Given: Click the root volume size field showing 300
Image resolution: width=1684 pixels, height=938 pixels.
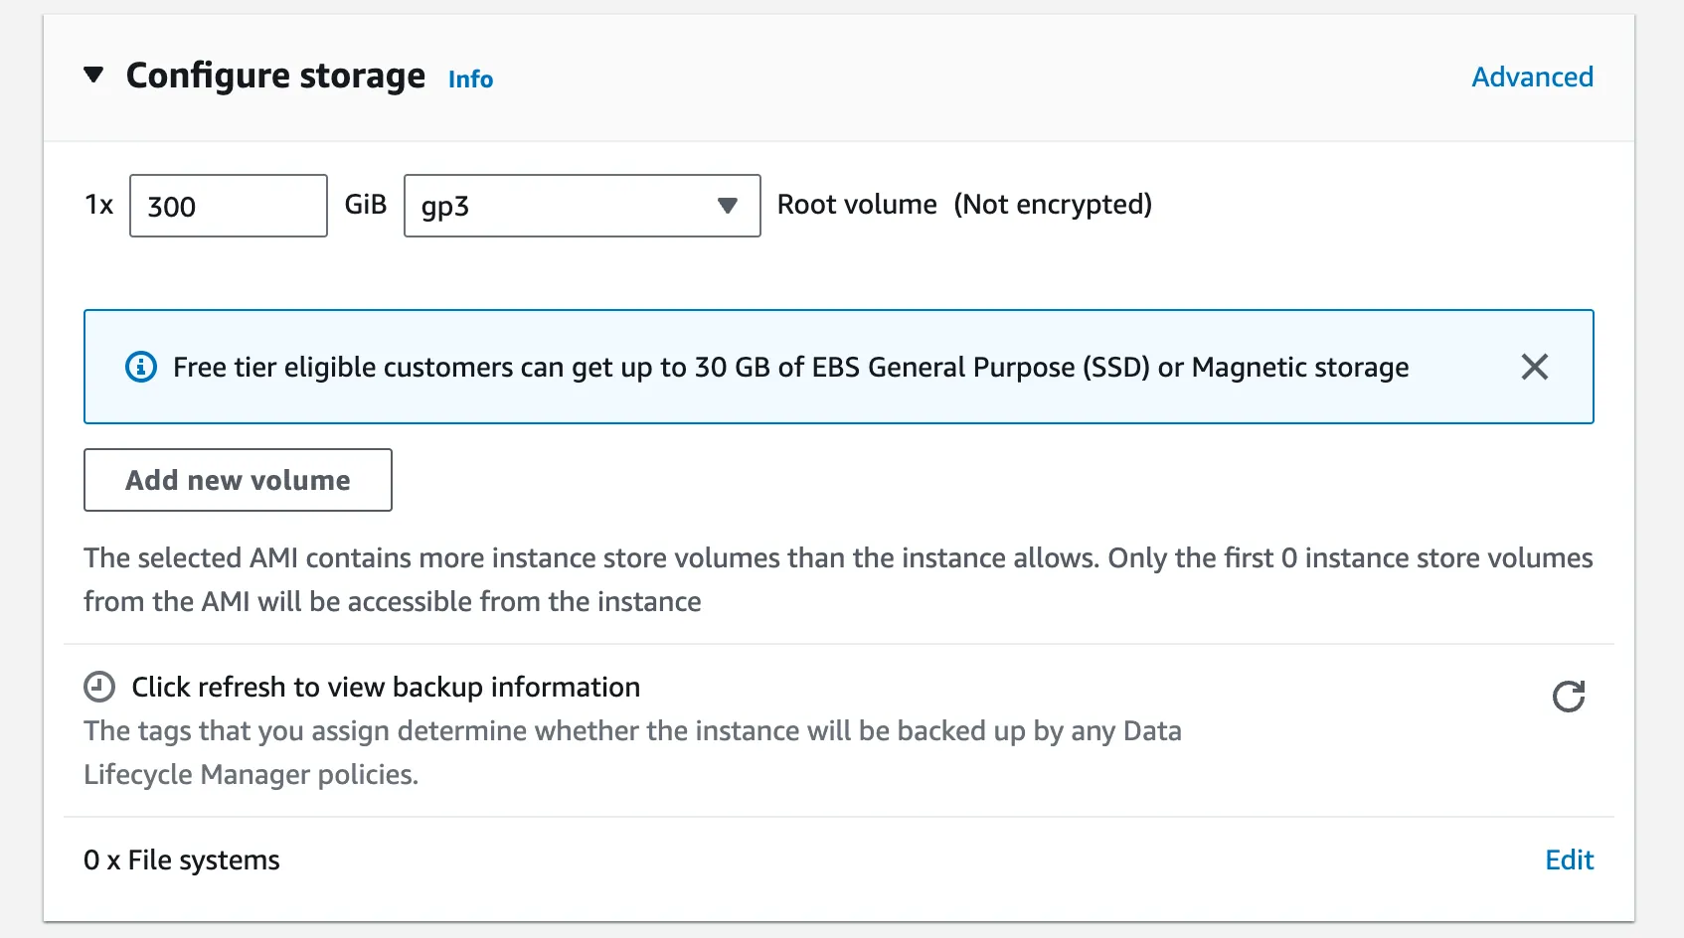Looking at the screenshot, I should (x=229, y=207).
